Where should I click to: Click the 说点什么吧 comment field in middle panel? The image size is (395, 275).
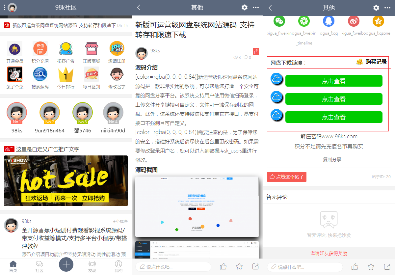[x=173, y=267]
